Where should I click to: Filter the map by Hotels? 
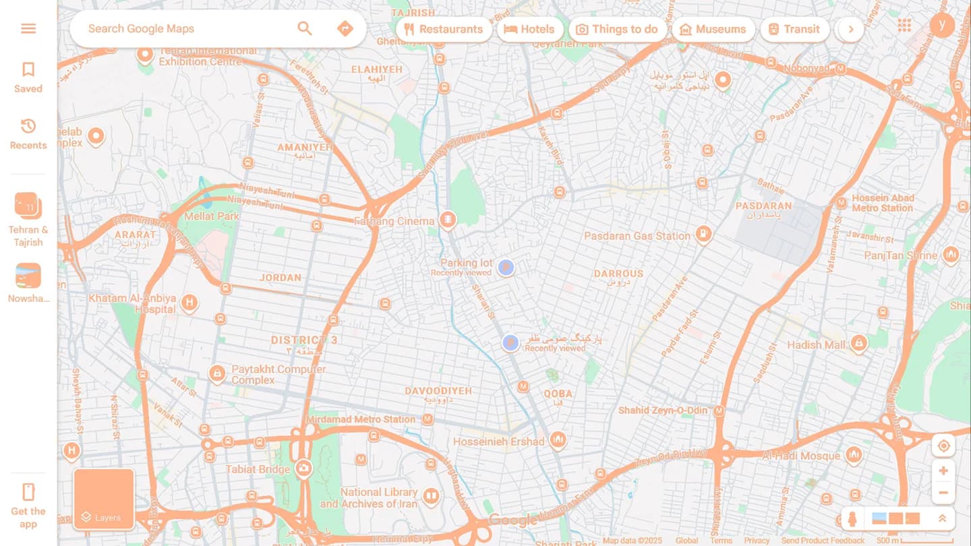click(530, 29)
